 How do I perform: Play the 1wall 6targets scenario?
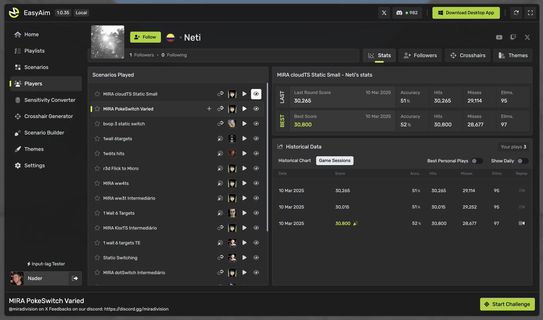pyautogui.click(x=244, y=139)
